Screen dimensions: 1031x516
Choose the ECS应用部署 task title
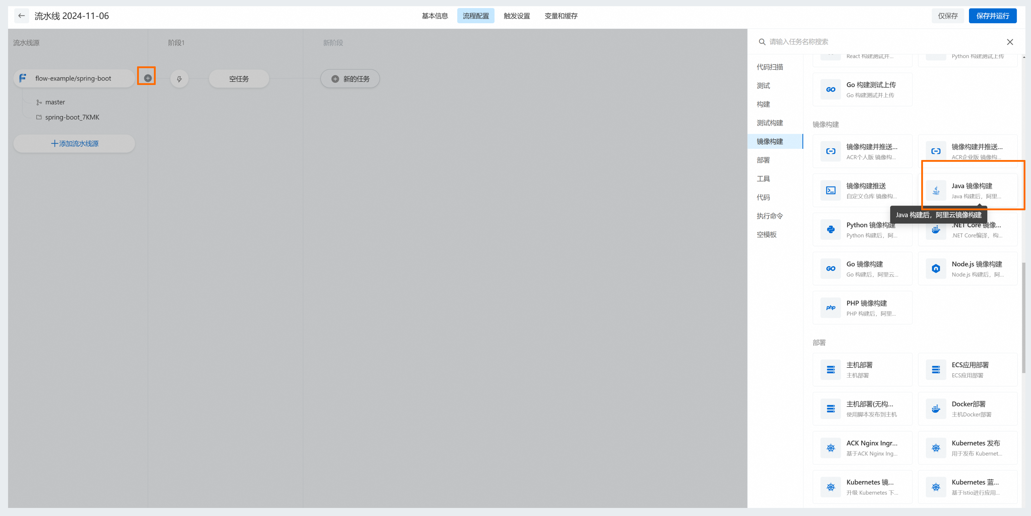tap(970, 365)
